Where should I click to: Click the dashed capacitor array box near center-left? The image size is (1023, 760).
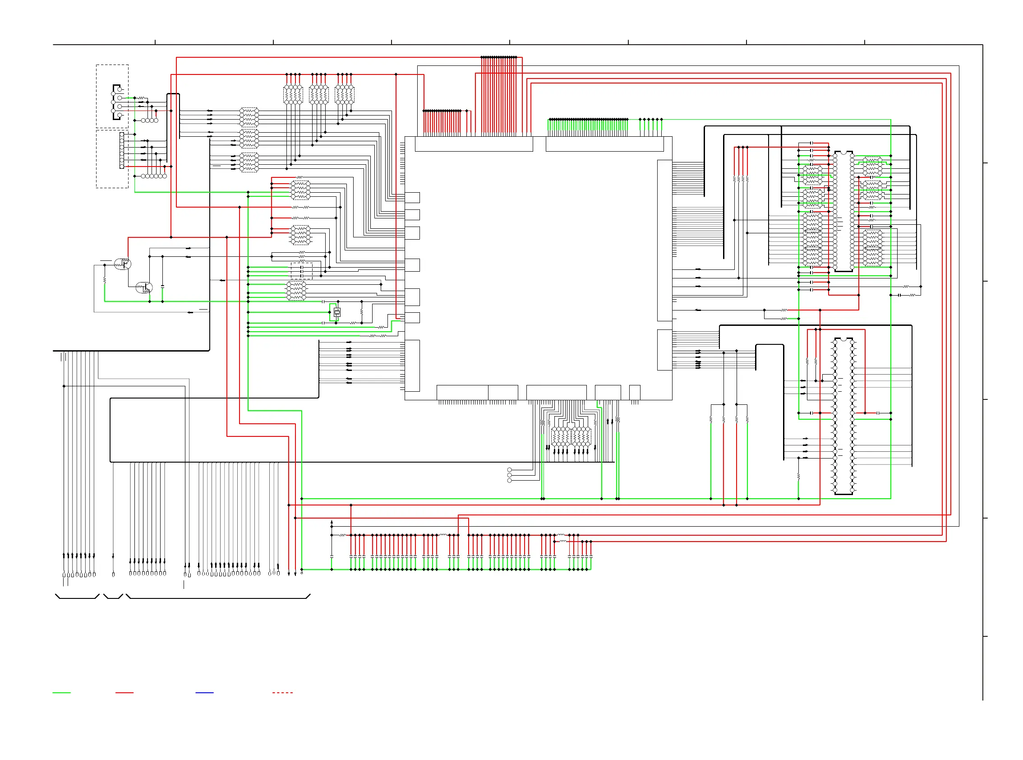(301, 271)
